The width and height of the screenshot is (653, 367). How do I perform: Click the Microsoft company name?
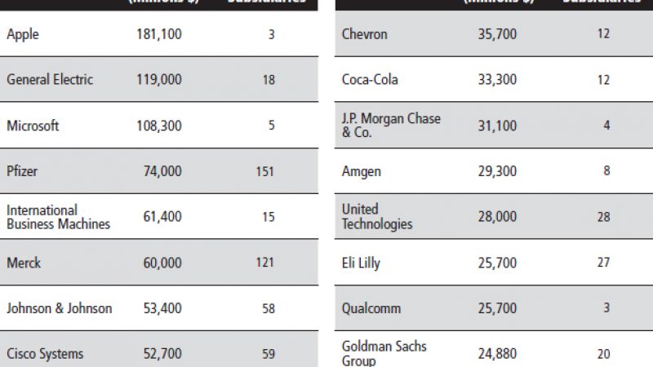(33, 126)
